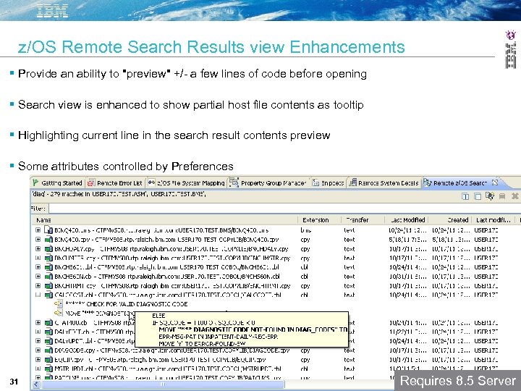Switch to the Snippets tab
This screenshot has width=521, height=391.
[328, 183]
